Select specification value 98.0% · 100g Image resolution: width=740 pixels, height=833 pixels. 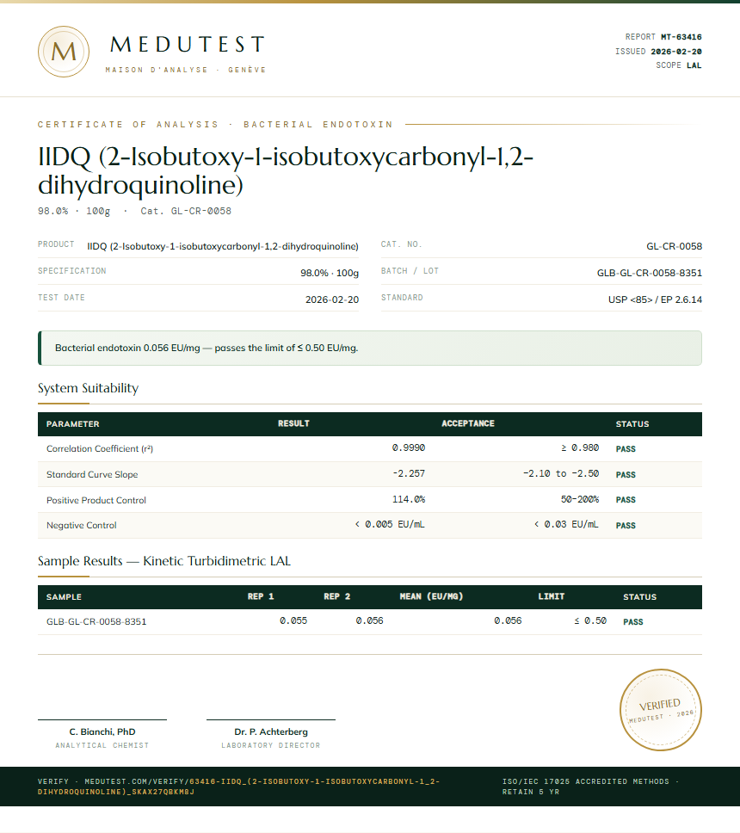[x=330, y=273]
